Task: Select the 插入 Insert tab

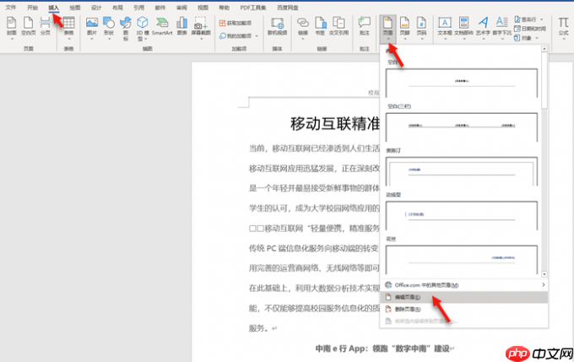Action: click(53, 8)
